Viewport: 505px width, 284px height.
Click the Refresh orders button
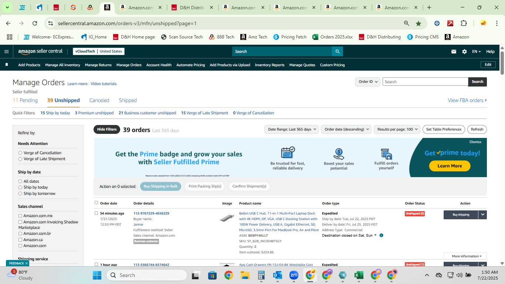[477, 129]
